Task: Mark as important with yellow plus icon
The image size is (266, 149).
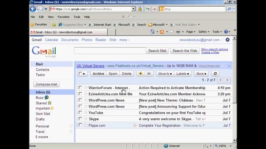Action: click(x=140, y=74)
